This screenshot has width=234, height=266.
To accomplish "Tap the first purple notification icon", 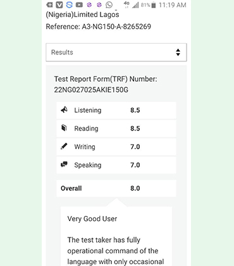I will click(89, 4).
